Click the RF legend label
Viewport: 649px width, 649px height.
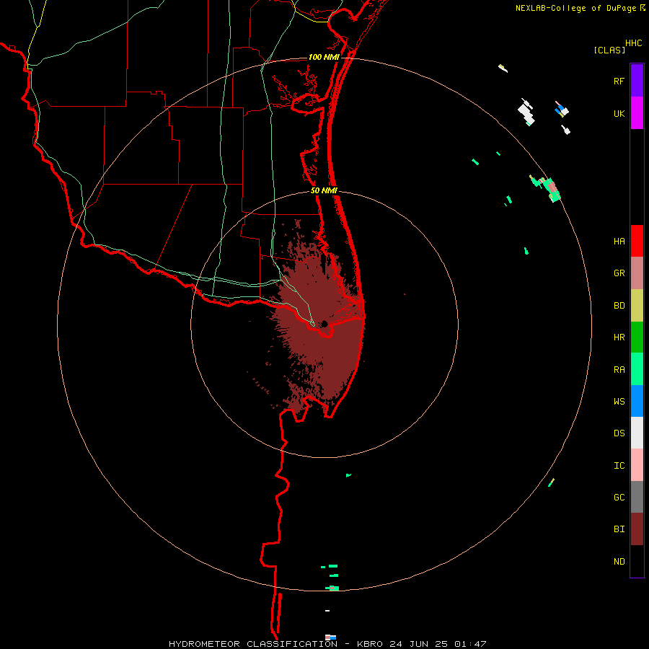[619, 81]
